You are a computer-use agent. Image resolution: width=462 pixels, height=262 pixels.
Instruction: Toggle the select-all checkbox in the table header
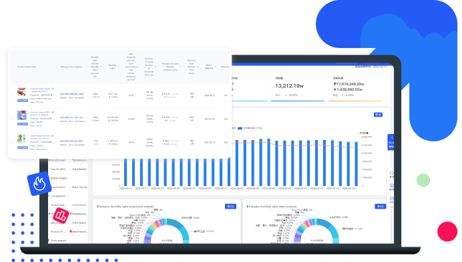[x=13, y=67]
